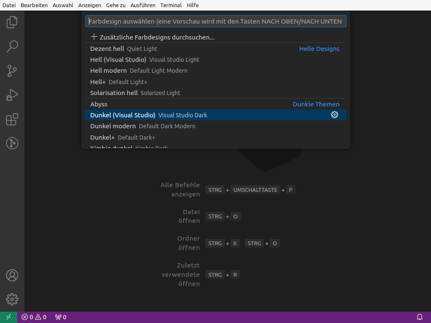Viewport: 431px width, 323px height.
Task: Select Hell modern theme
Action: tap(216, 71)
